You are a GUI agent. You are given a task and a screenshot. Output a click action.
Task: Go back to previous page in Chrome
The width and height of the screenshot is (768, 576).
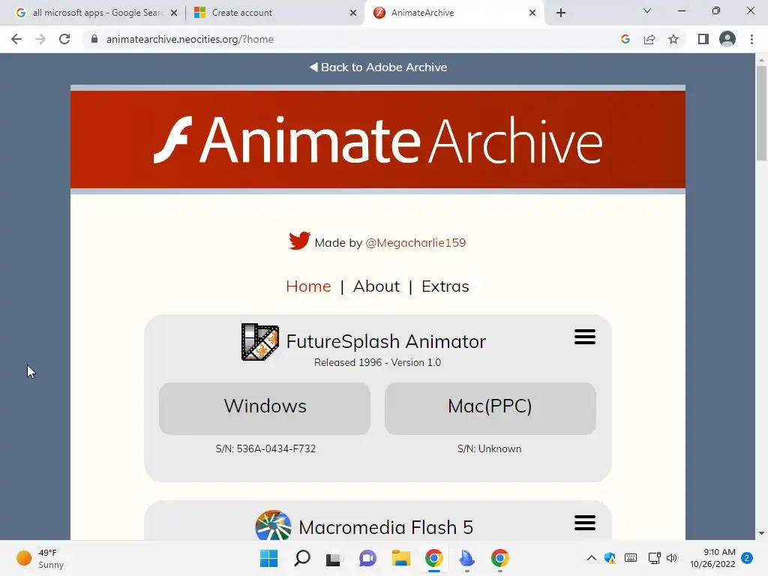[x=16, y=39]
